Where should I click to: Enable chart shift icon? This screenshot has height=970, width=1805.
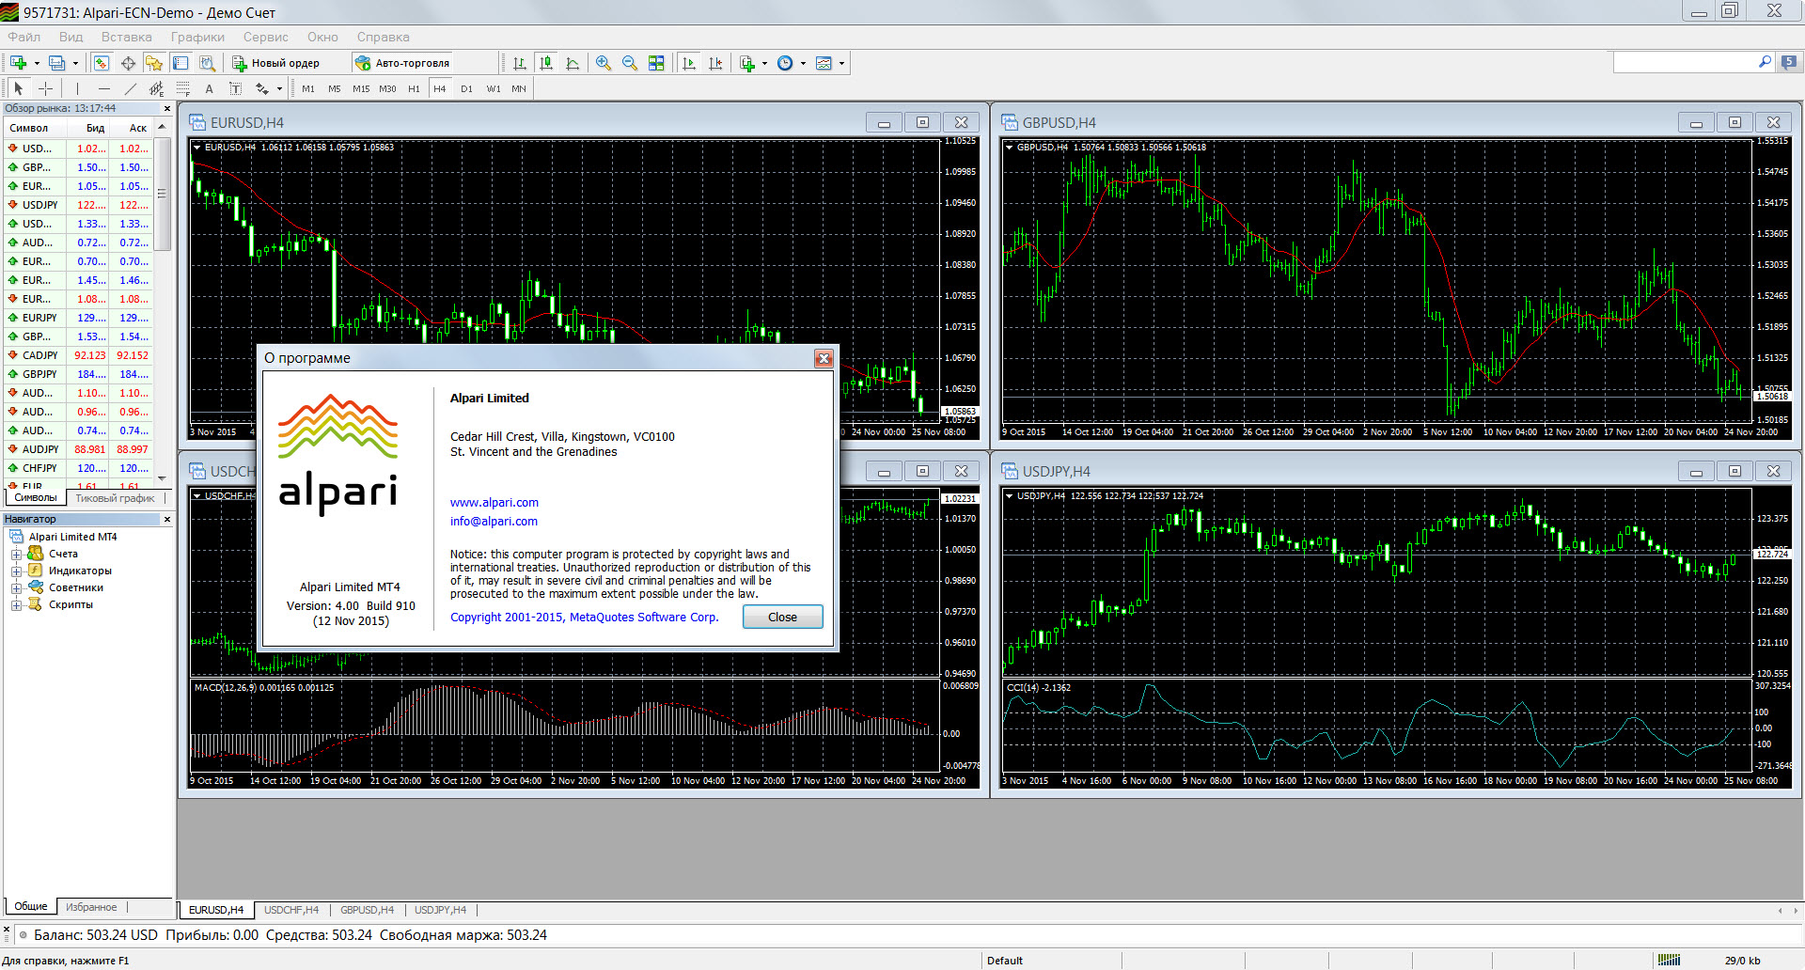click(715, 63)
